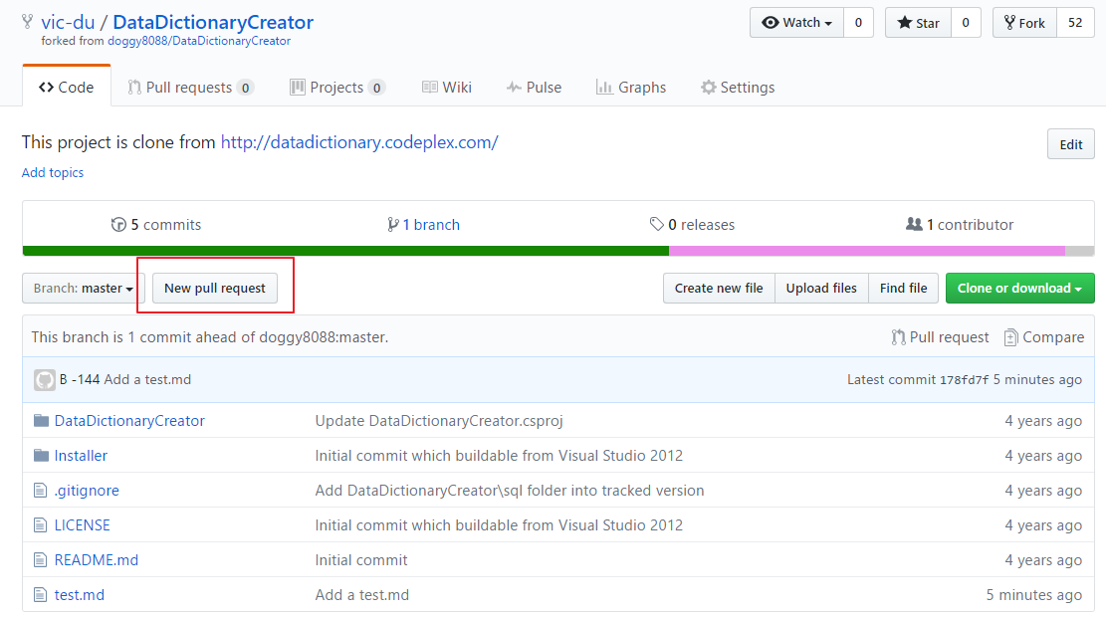Image resolution: width=1106 pixels, height=618 pixels.
Task: Click the test.md file icon
Action: (x=40, y=595)
